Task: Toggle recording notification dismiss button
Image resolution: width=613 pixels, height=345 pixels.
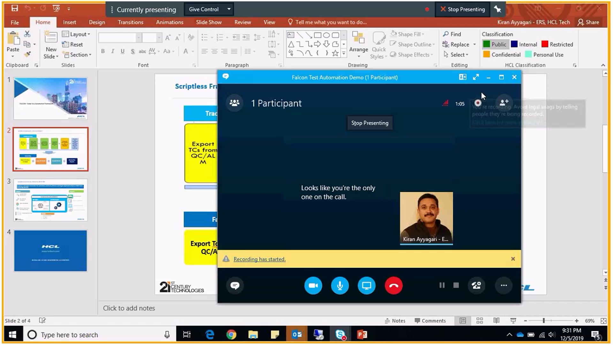Action: point(513,258)
